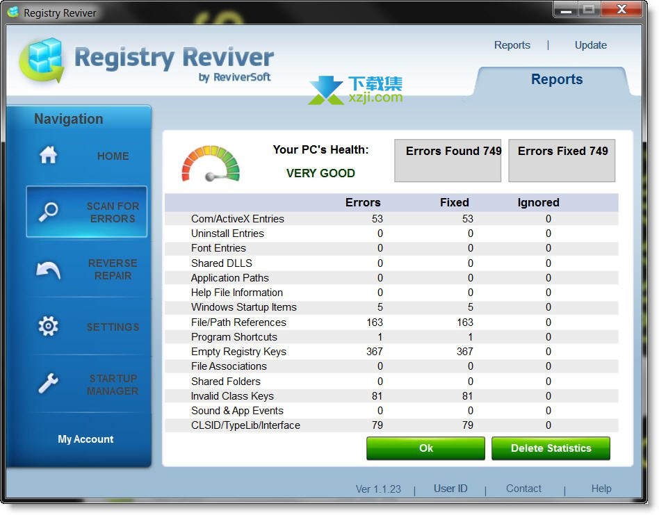Click the Startup Manager wrench icon
This screenshot has width=659, height=515.
pyautogui.click(x=49, y=383)
